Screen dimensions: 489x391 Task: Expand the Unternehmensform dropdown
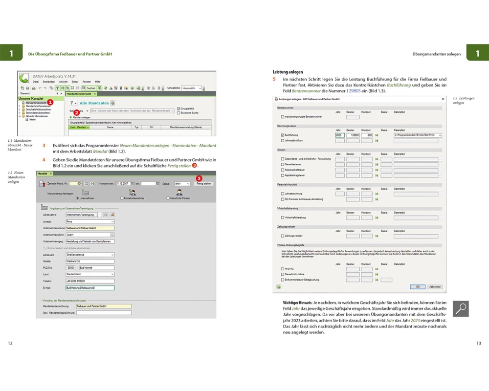point(112,235)
